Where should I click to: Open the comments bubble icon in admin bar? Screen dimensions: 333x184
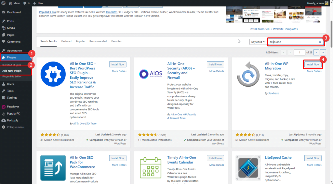point(25,3)
